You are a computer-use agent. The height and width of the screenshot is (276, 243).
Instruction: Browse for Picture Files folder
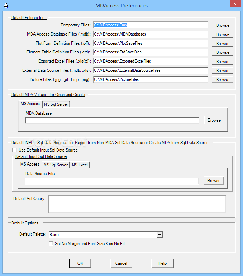click(x=223, y=80)
